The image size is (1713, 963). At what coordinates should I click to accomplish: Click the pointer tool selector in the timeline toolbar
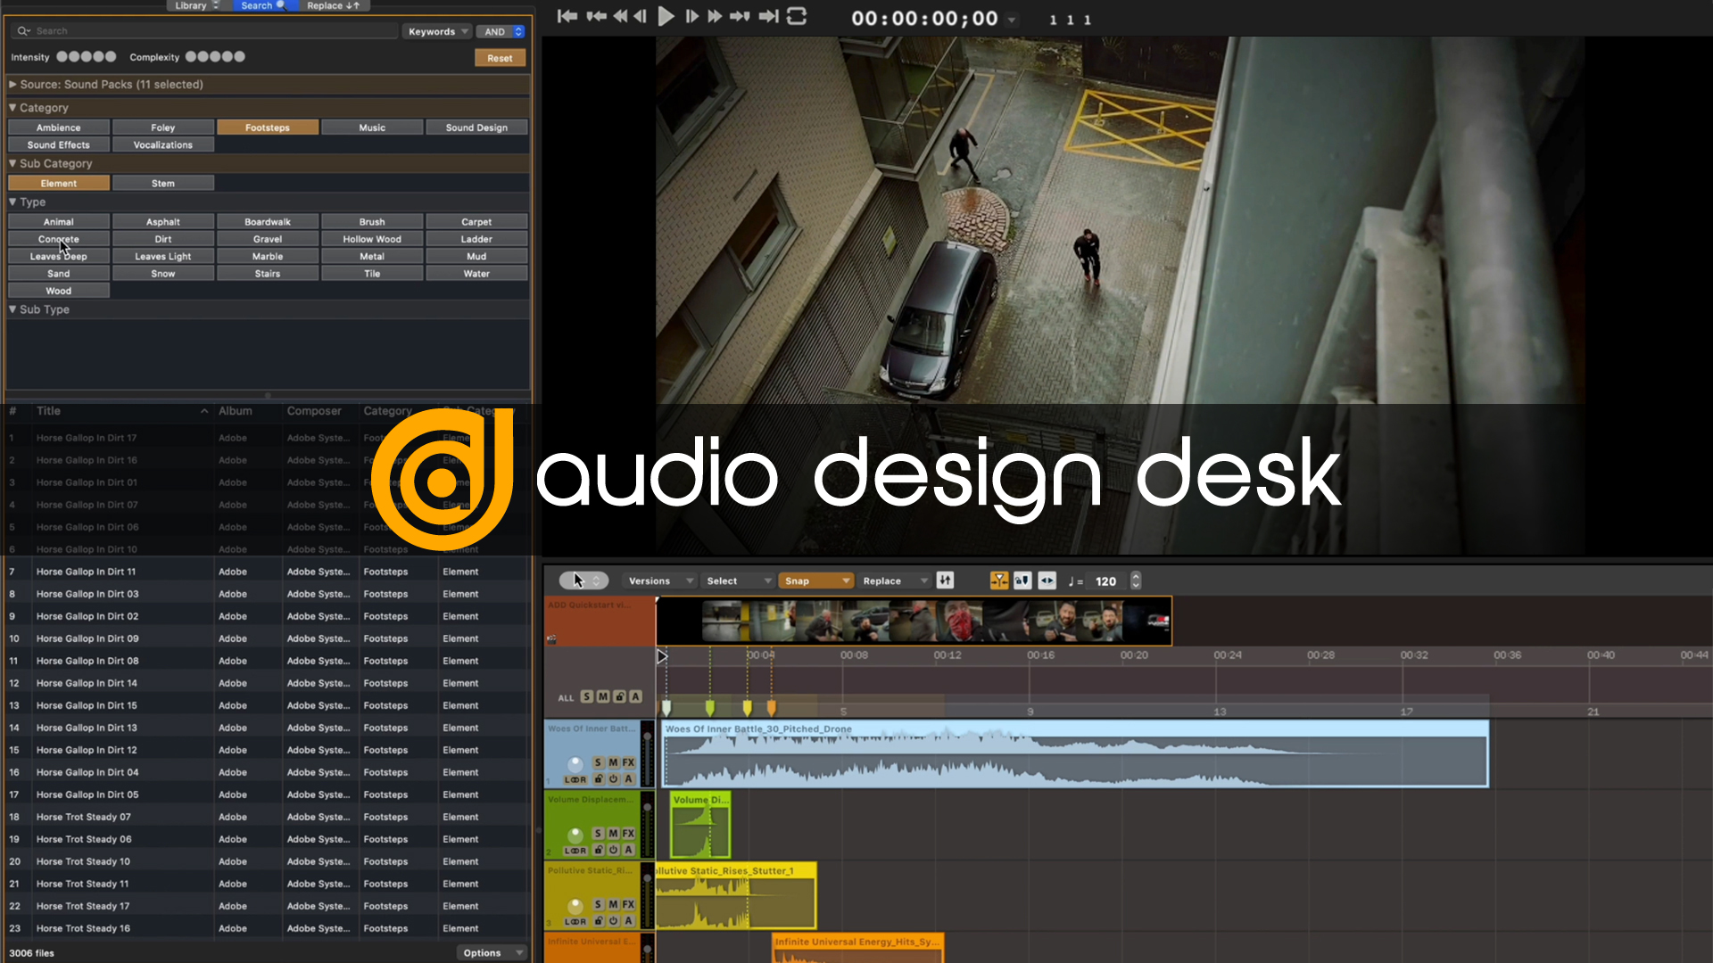tap(583, 580)
